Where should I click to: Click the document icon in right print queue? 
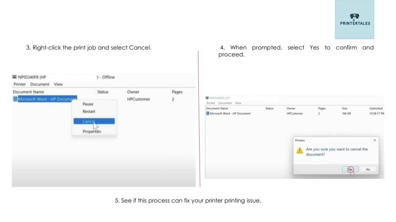[208, 113]
